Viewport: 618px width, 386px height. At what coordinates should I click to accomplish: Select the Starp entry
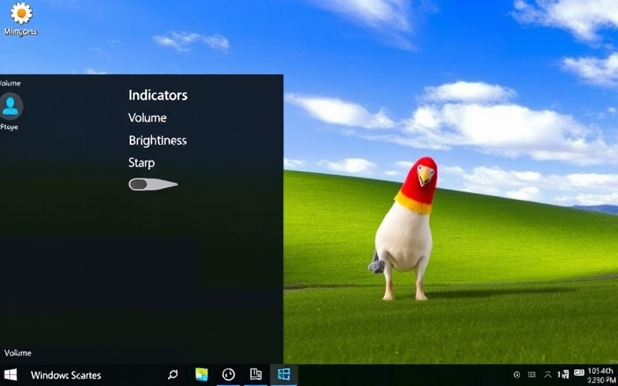141,163
